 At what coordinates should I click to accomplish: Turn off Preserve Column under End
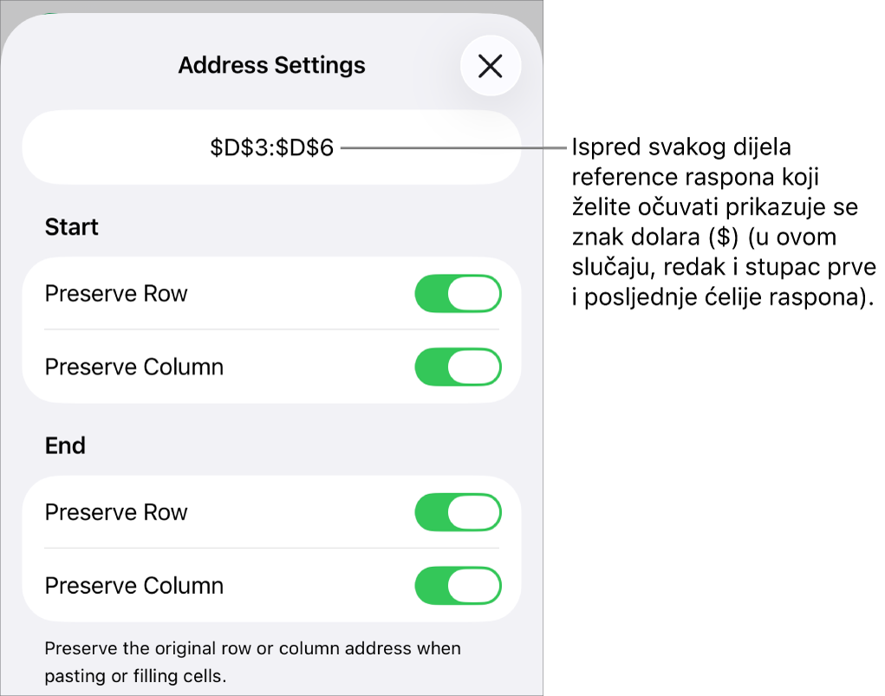458,585
